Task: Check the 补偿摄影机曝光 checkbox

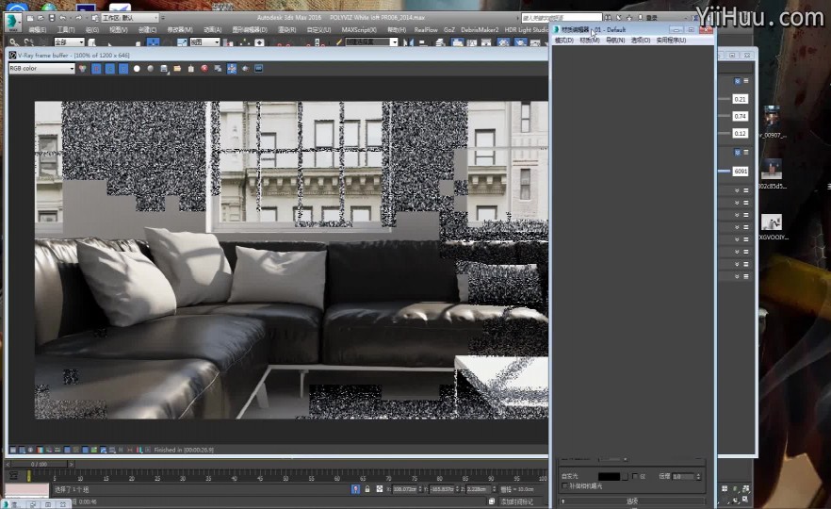Action: pos(565,485)
